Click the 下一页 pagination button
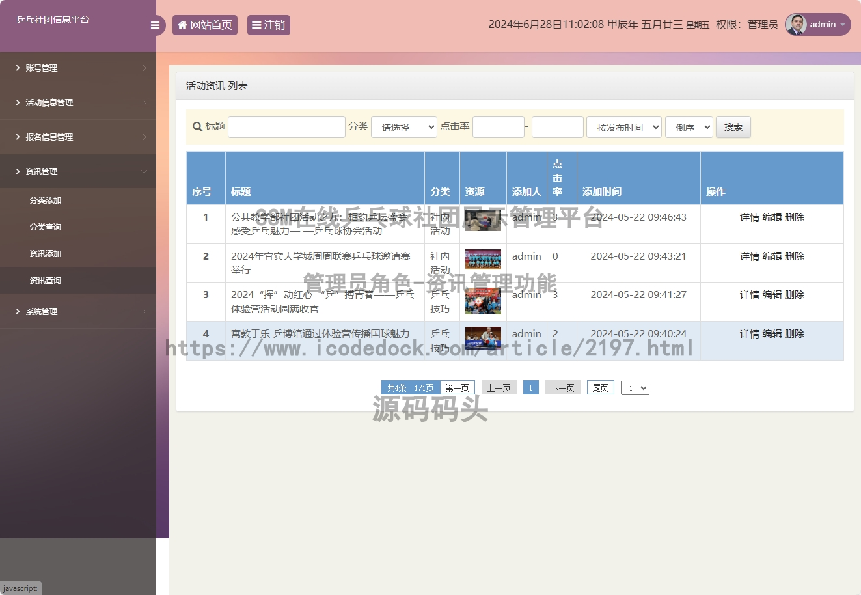Image resolution: width=861 pixels, height=595 pixels. click(563, 388)
